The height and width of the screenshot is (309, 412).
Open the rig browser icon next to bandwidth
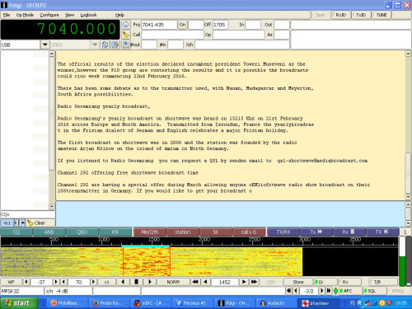(115, 44)
